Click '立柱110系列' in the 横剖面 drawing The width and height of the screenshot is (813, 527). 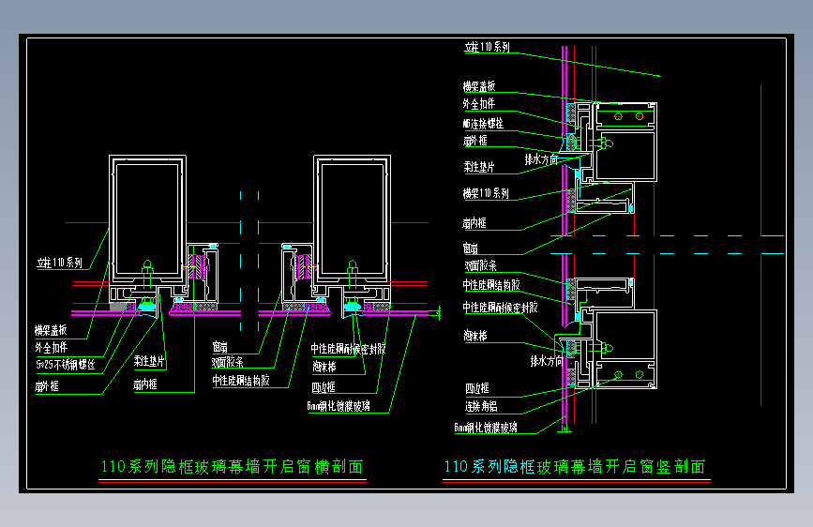click(60, 263)
